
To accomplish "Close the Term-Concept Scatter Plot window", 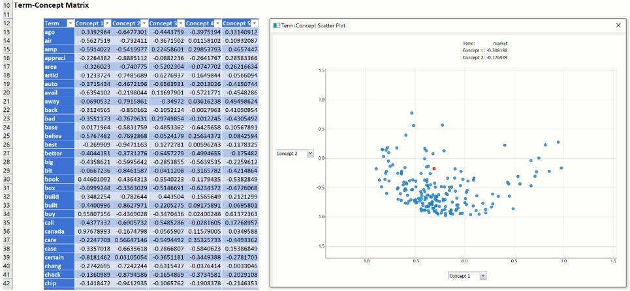I will pyautogui.click(x=618, y=25).
